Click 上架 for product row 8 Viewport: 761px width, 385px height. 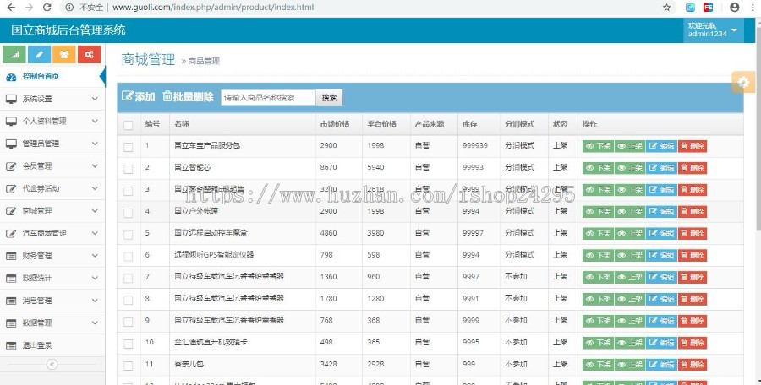click(x=630, y=299)
